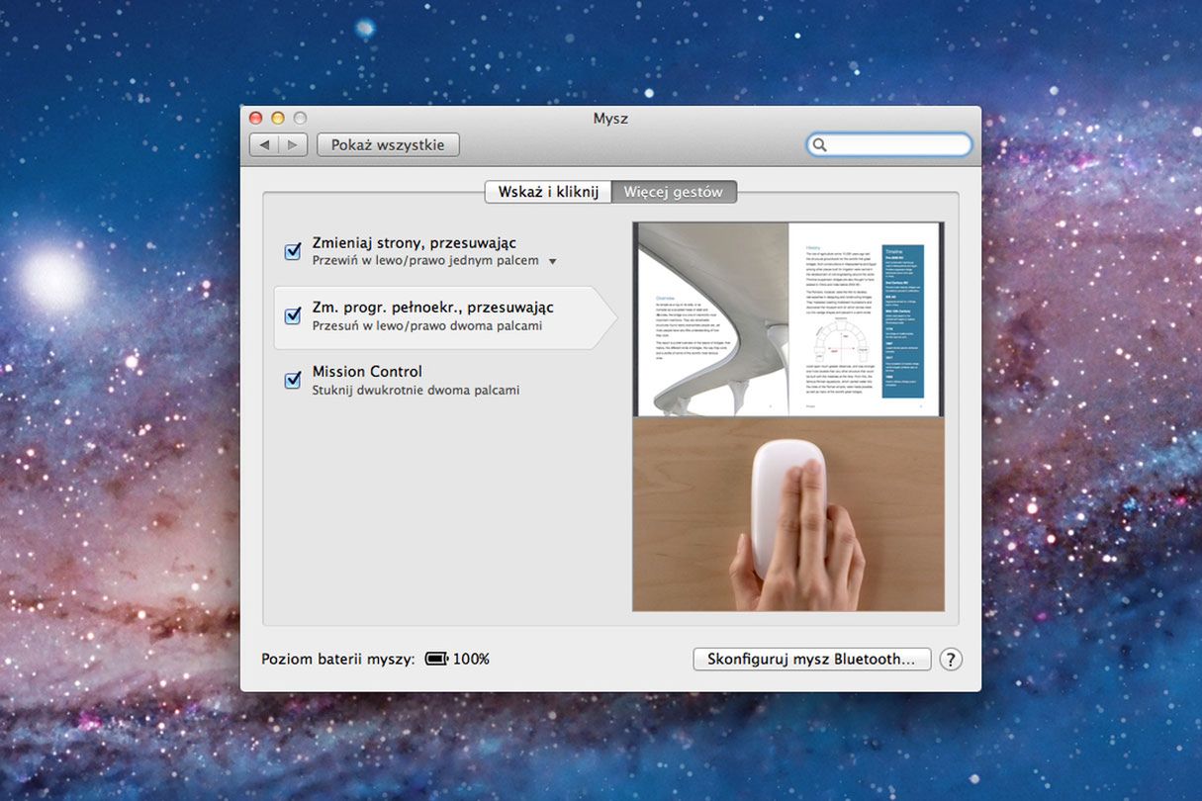Open help with the question mark button
This screenshot has width=1202, height=801.
pos(950,660)
